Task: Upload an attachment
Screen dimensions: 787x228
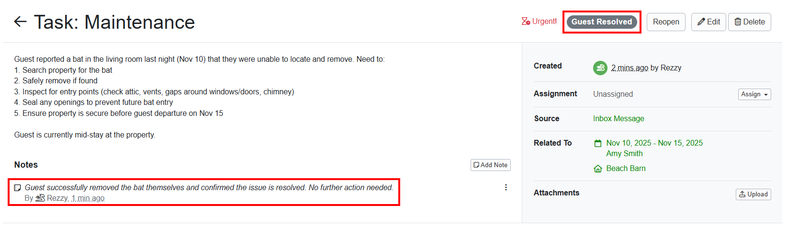Action: (753, 194)
